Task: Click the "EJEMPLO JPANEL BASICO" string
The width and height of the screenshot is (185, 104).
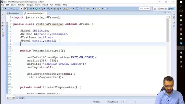Action: [x=63, y=64]
